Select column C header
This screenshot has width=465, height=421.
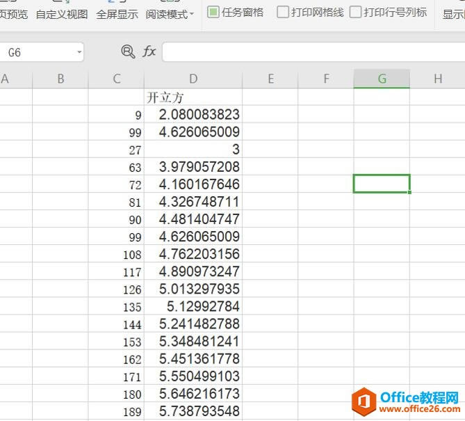(x=116, y=79)
